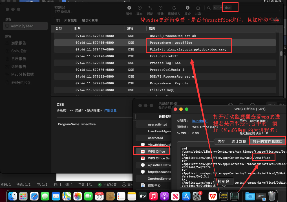Select the "FileExt: key;" log row

pos(165,90)
